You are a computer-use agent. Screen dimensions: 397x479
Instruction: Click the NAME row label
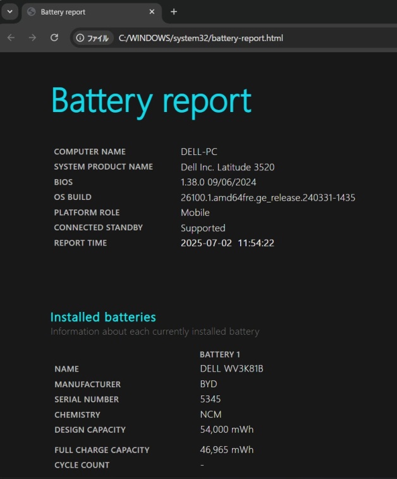(66, 369)
